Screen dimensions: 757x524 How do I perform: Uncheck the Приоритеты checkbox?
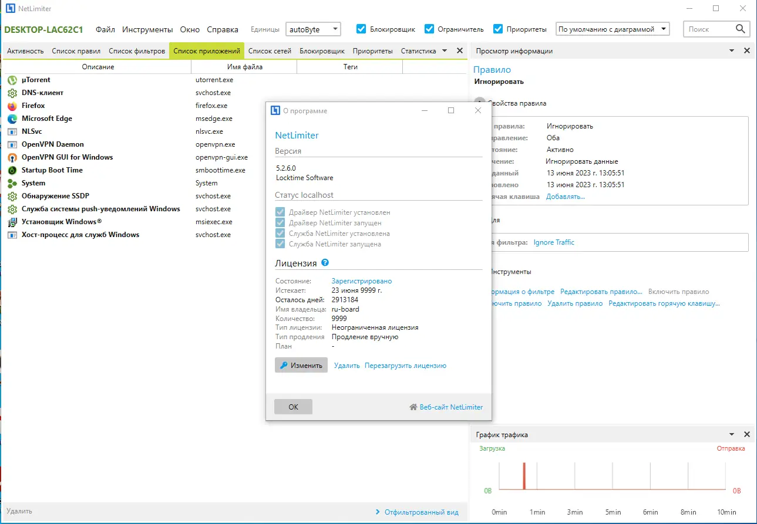tap(498, 29)
